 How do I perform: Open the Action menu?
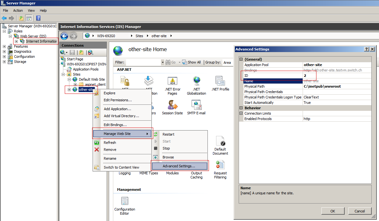click(18, 10)
